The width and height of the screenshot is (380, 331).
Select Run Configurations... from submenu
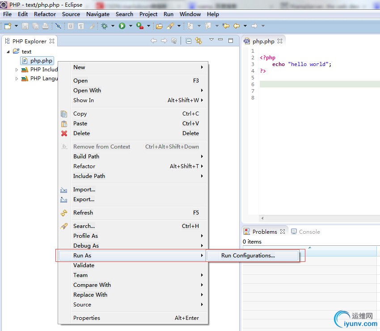[x=248, y=256]
